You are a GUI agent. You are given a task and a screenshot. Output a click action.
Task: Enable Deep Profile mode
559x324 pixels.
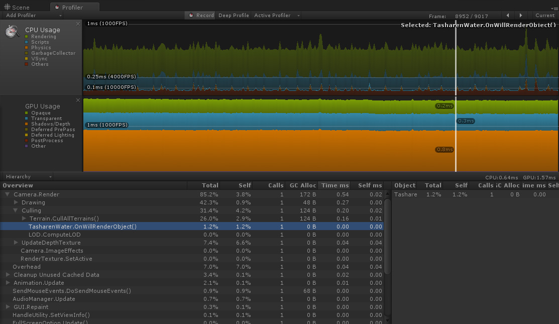[x=234, y=15]
